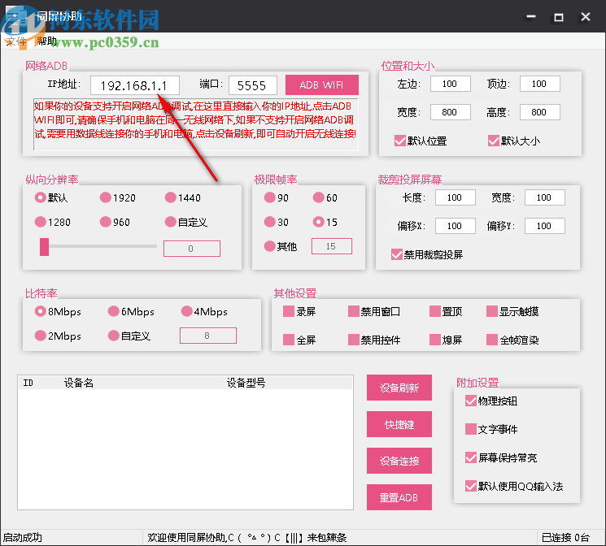The image size is (606, 546).
Task: Click the 端口 port input field
Action: click(x=252, y=85)
